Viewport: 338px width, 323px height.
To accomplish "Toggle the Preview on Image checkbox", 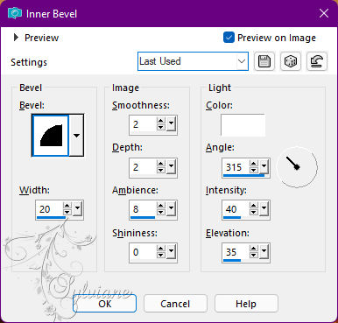I will click(x=229, y=38).
